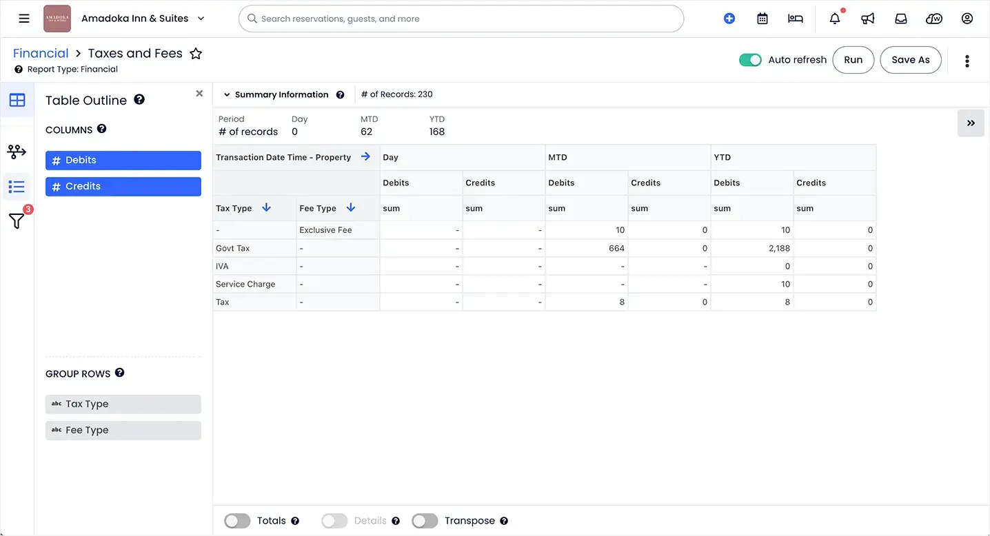Toggle the Transpose switch
The width and height of the screenshot is (990, 536).
(x=425, y=521)
